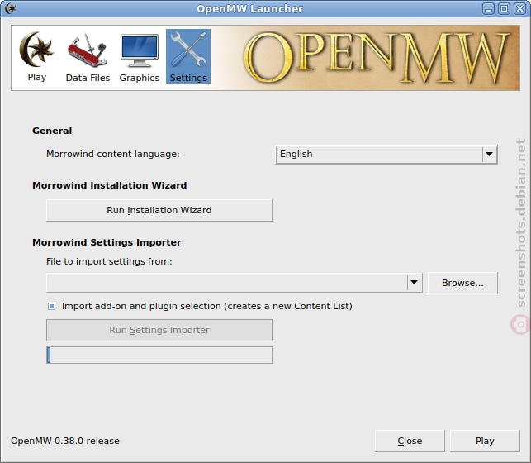
Task: Click the OpenMW 0.38.0 release text
Action: pos(65,441)
